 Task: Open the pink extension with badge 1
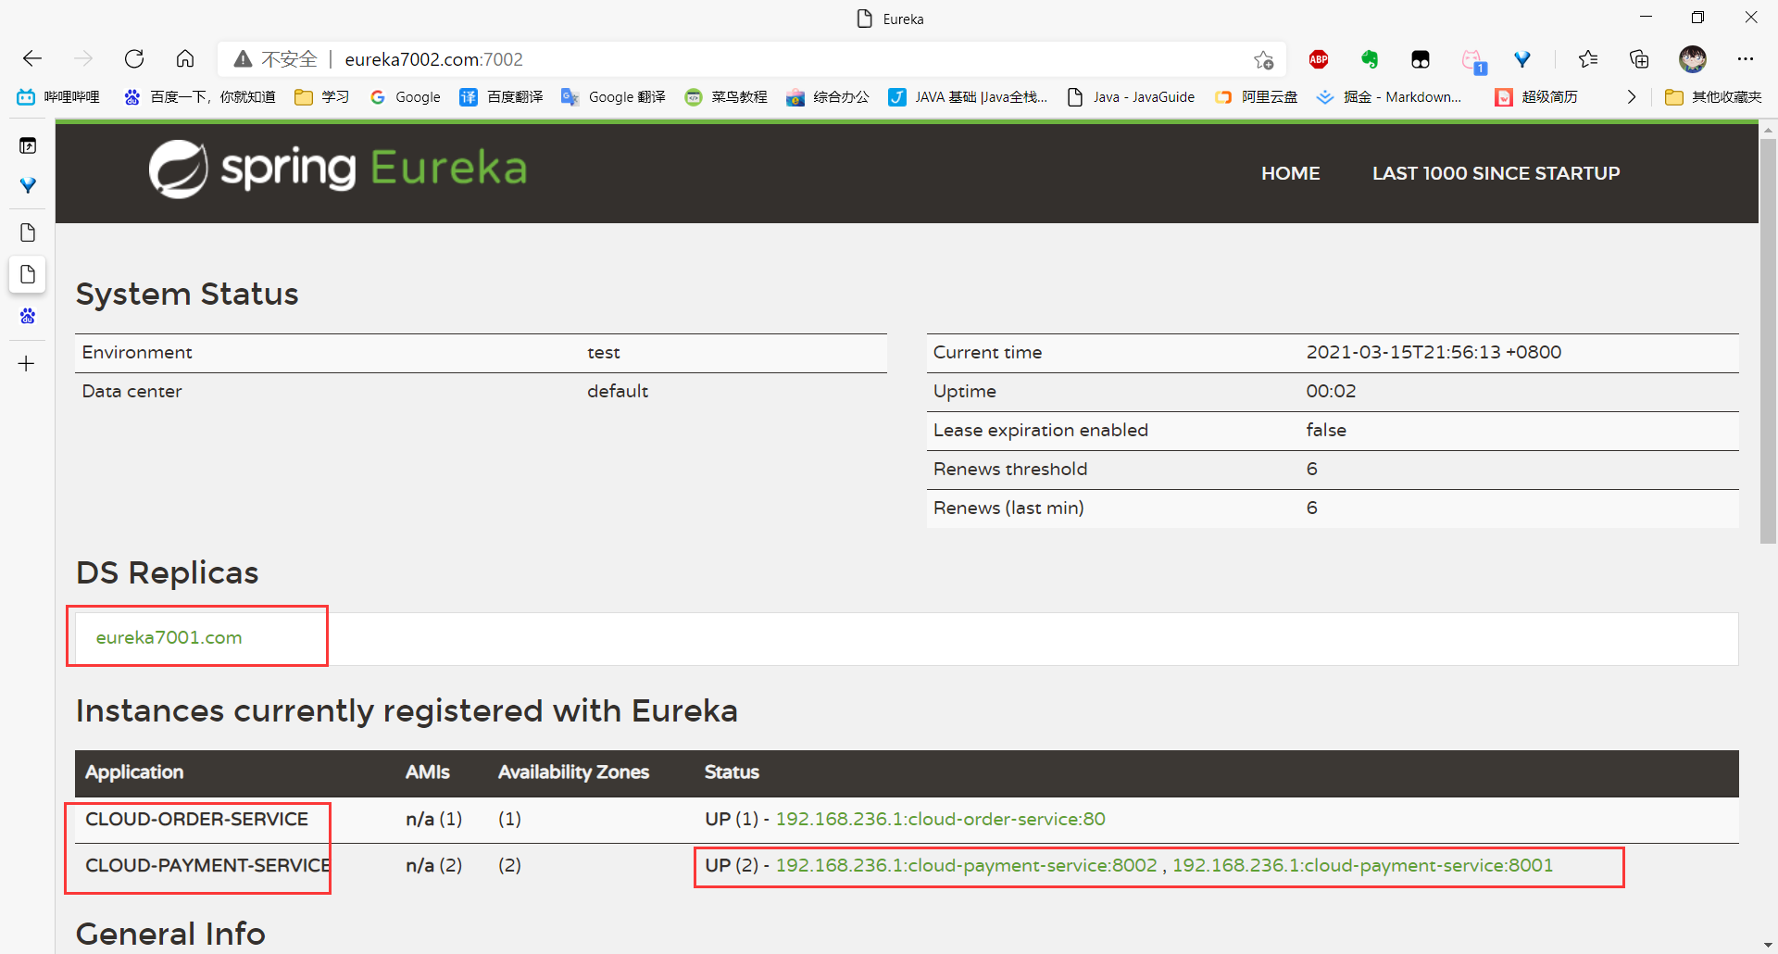(1472, 61)
